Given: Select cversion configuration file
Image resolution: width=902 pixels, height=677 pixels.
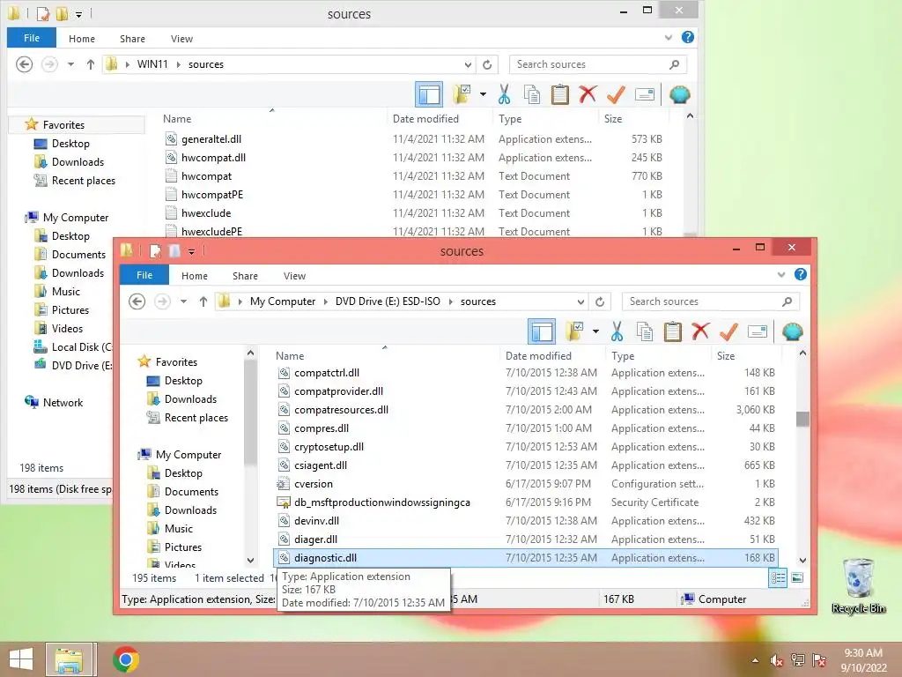Looking at the screenshot, I should [314, 484].
